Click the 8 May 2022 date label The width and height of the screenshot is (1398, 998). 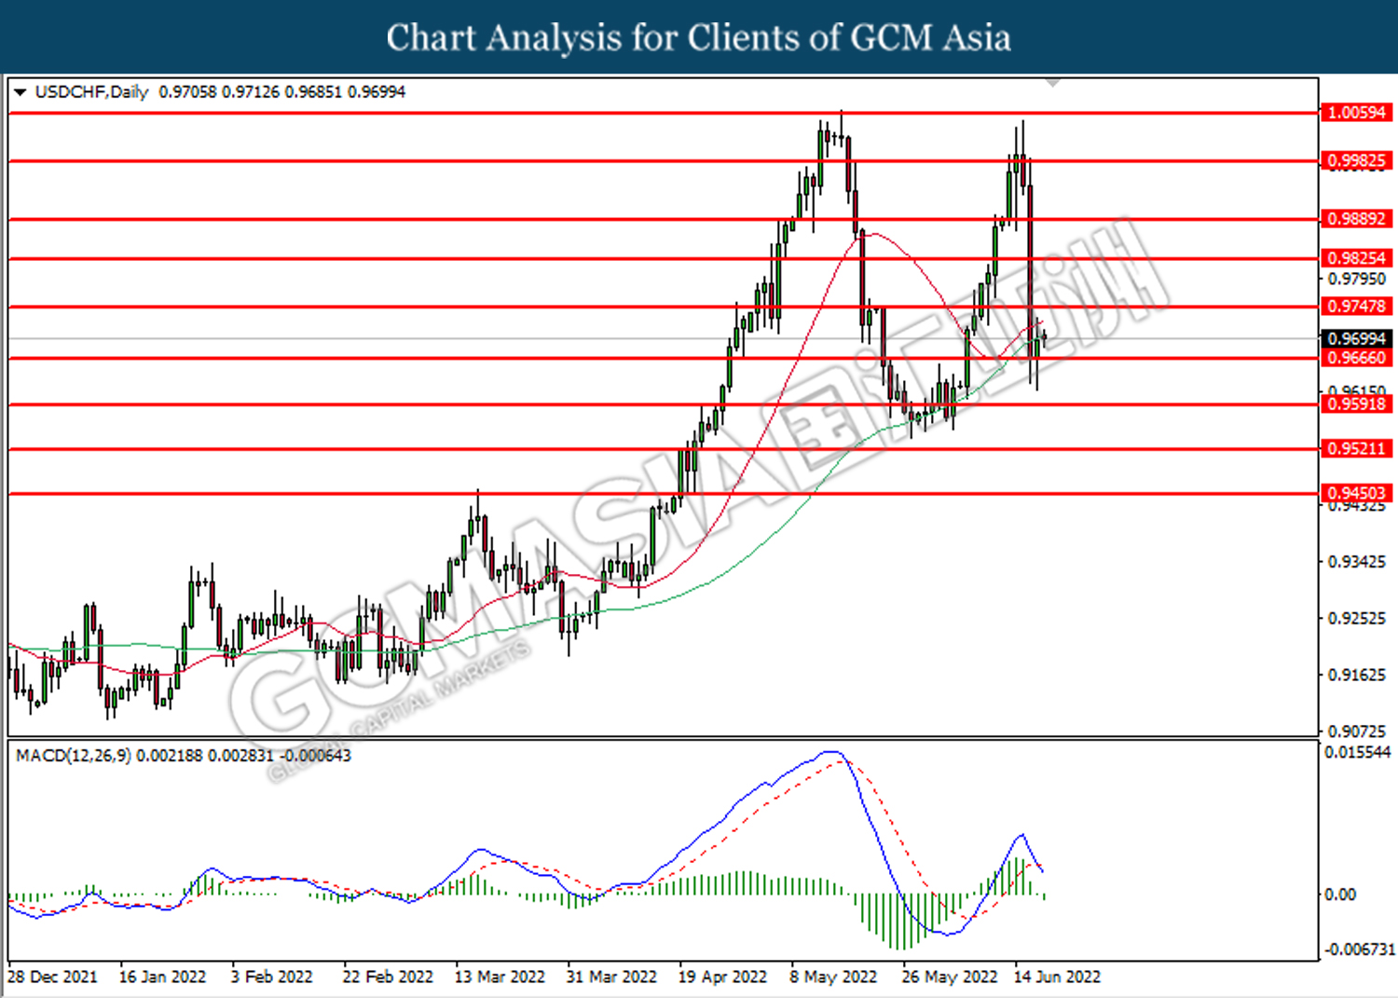tap(833, 977)
